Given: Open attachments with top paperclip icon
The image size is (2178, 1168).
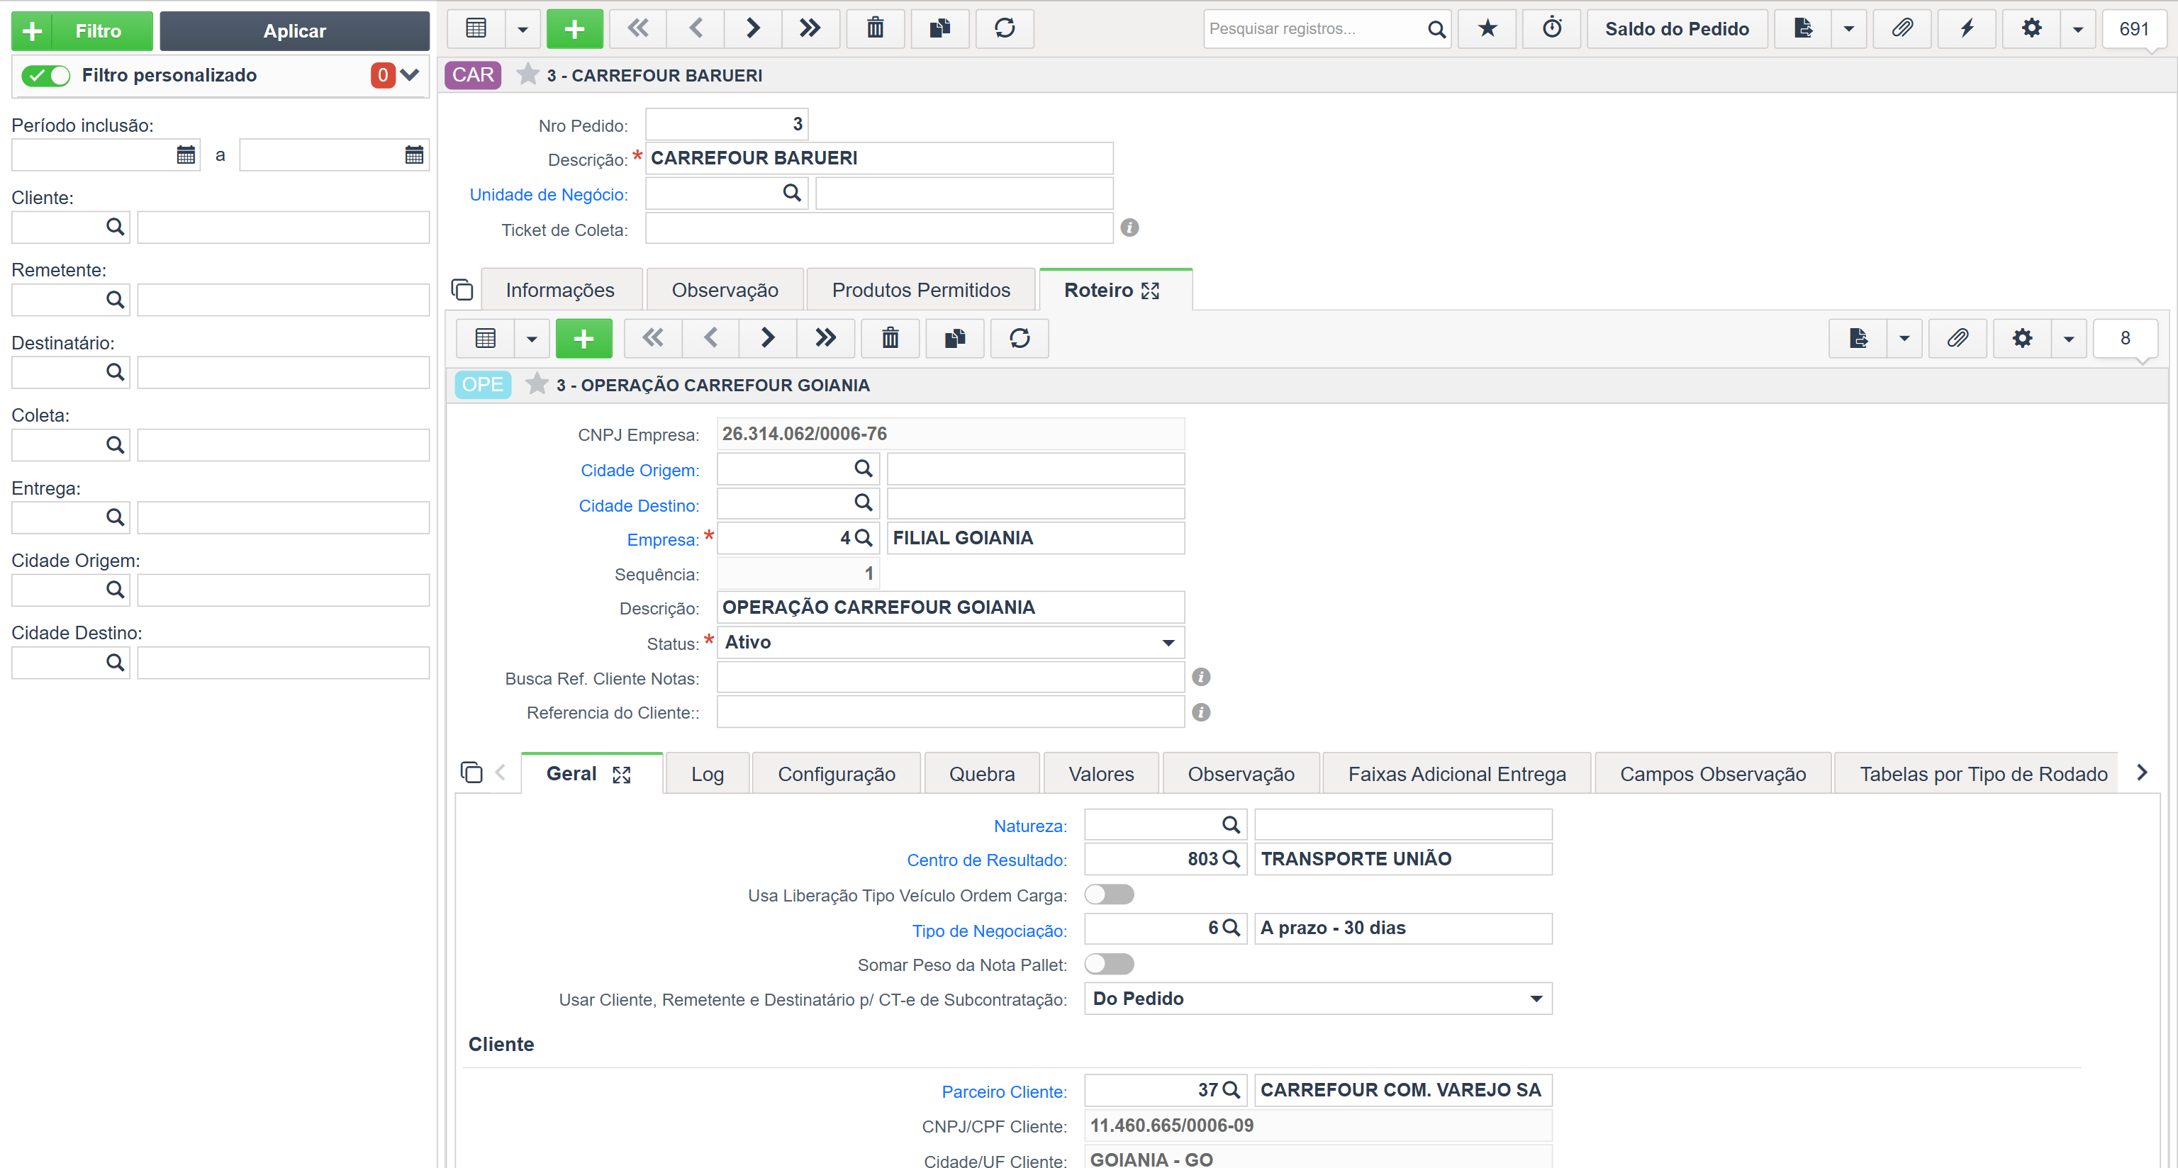Looking at the screenshot, I should [1902, 29].
